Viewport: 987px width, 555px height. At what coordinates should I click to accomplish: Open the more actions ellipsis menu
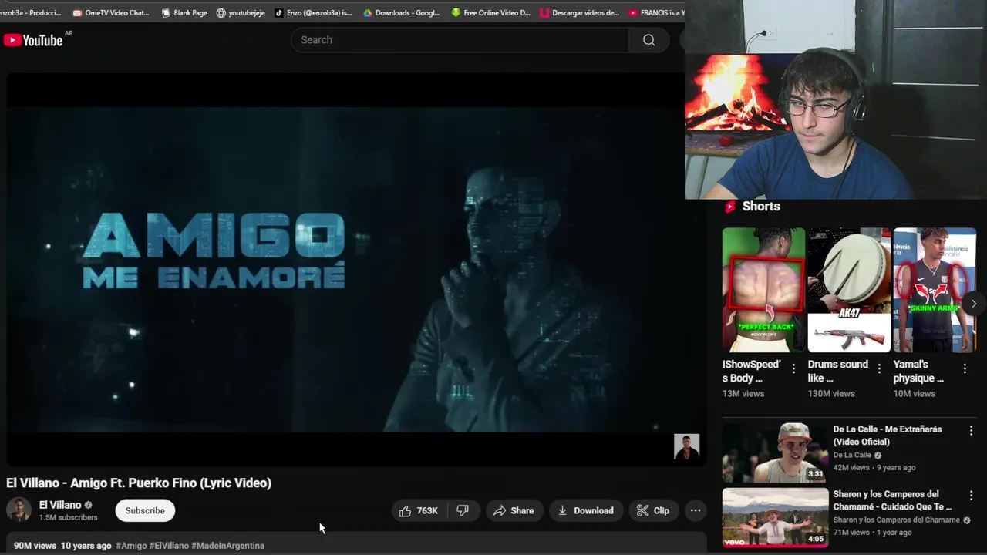click(x=696, y=510)
